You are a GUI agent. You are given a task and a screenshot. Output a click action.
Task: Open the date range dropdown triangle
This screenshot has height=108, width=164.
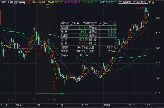click(x=150, y=2)
